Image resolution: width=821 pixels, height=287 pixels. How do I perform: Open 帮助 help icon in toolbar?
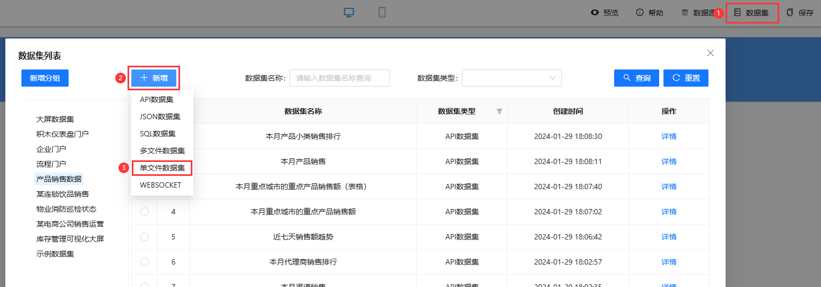coord(639,13)
